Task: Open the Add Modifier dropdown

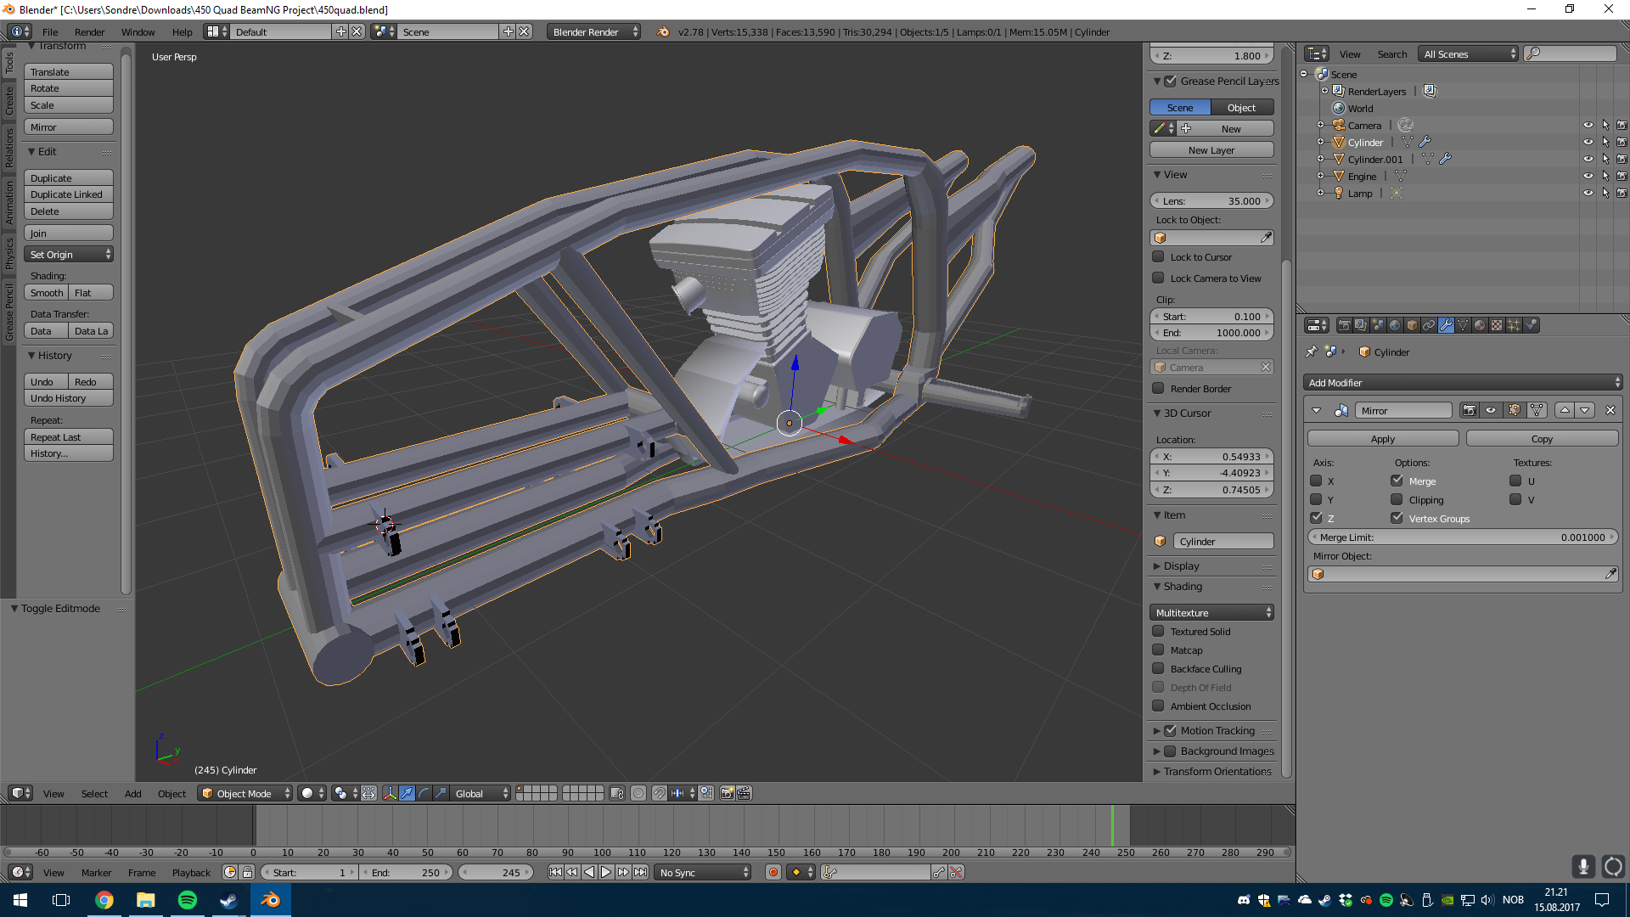Action: point(1463,383)
